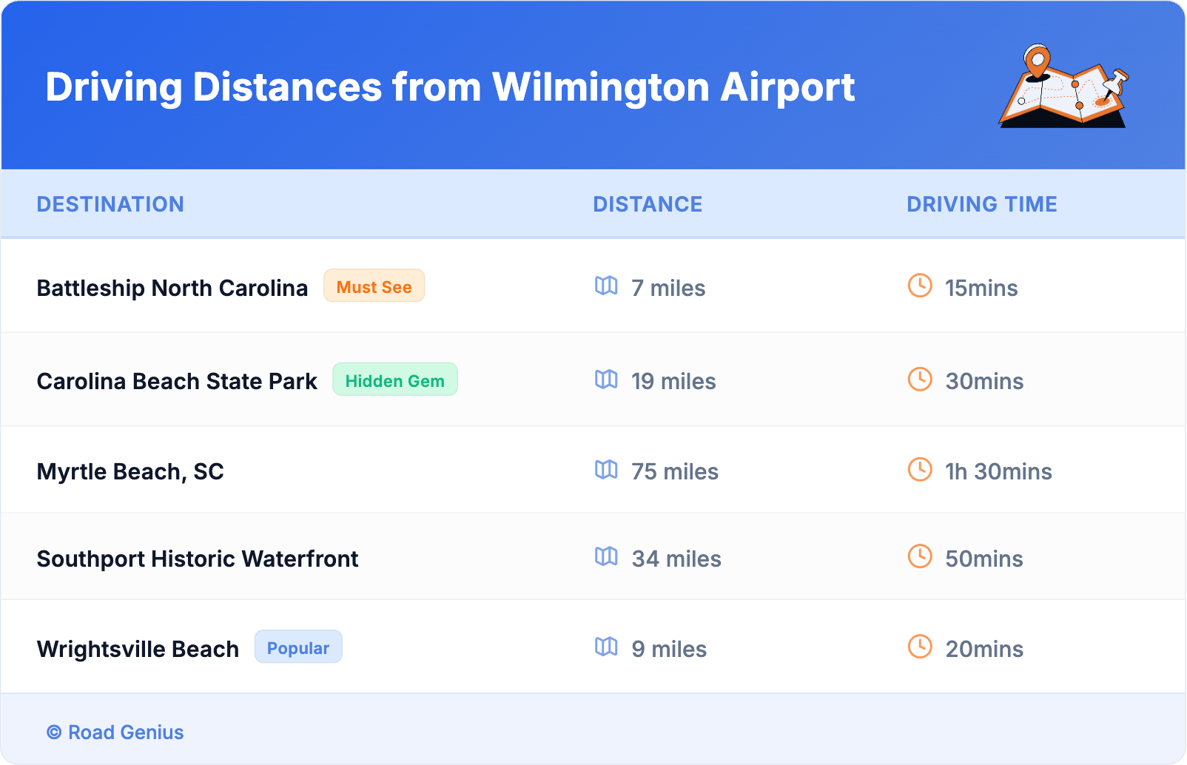Click the map icon beside 34 miles
Image resolution: width=1187 pixels, height=765 pixels.
[606, 556]
